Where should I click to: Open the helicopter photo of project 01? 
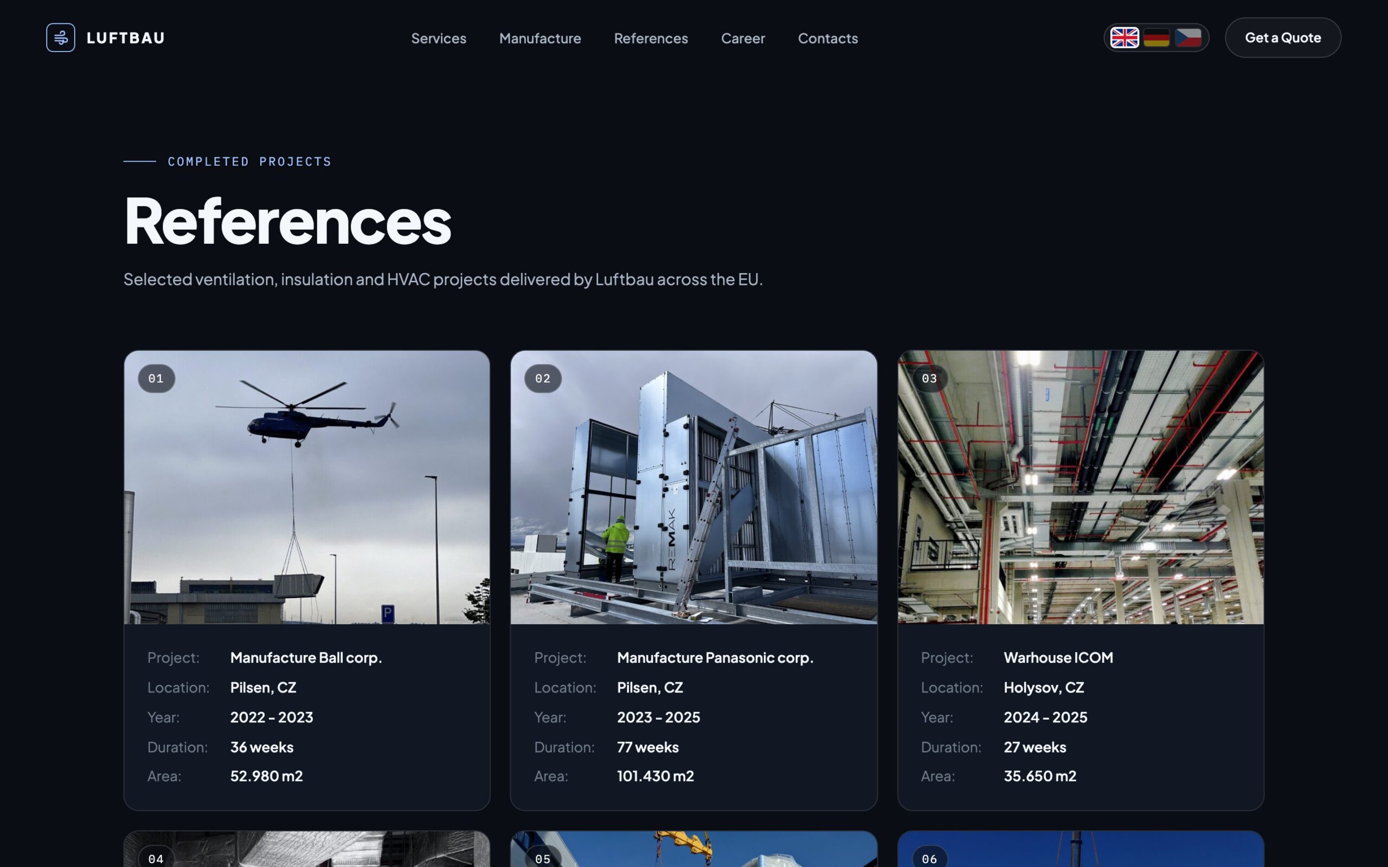click(x=307, y=487)
